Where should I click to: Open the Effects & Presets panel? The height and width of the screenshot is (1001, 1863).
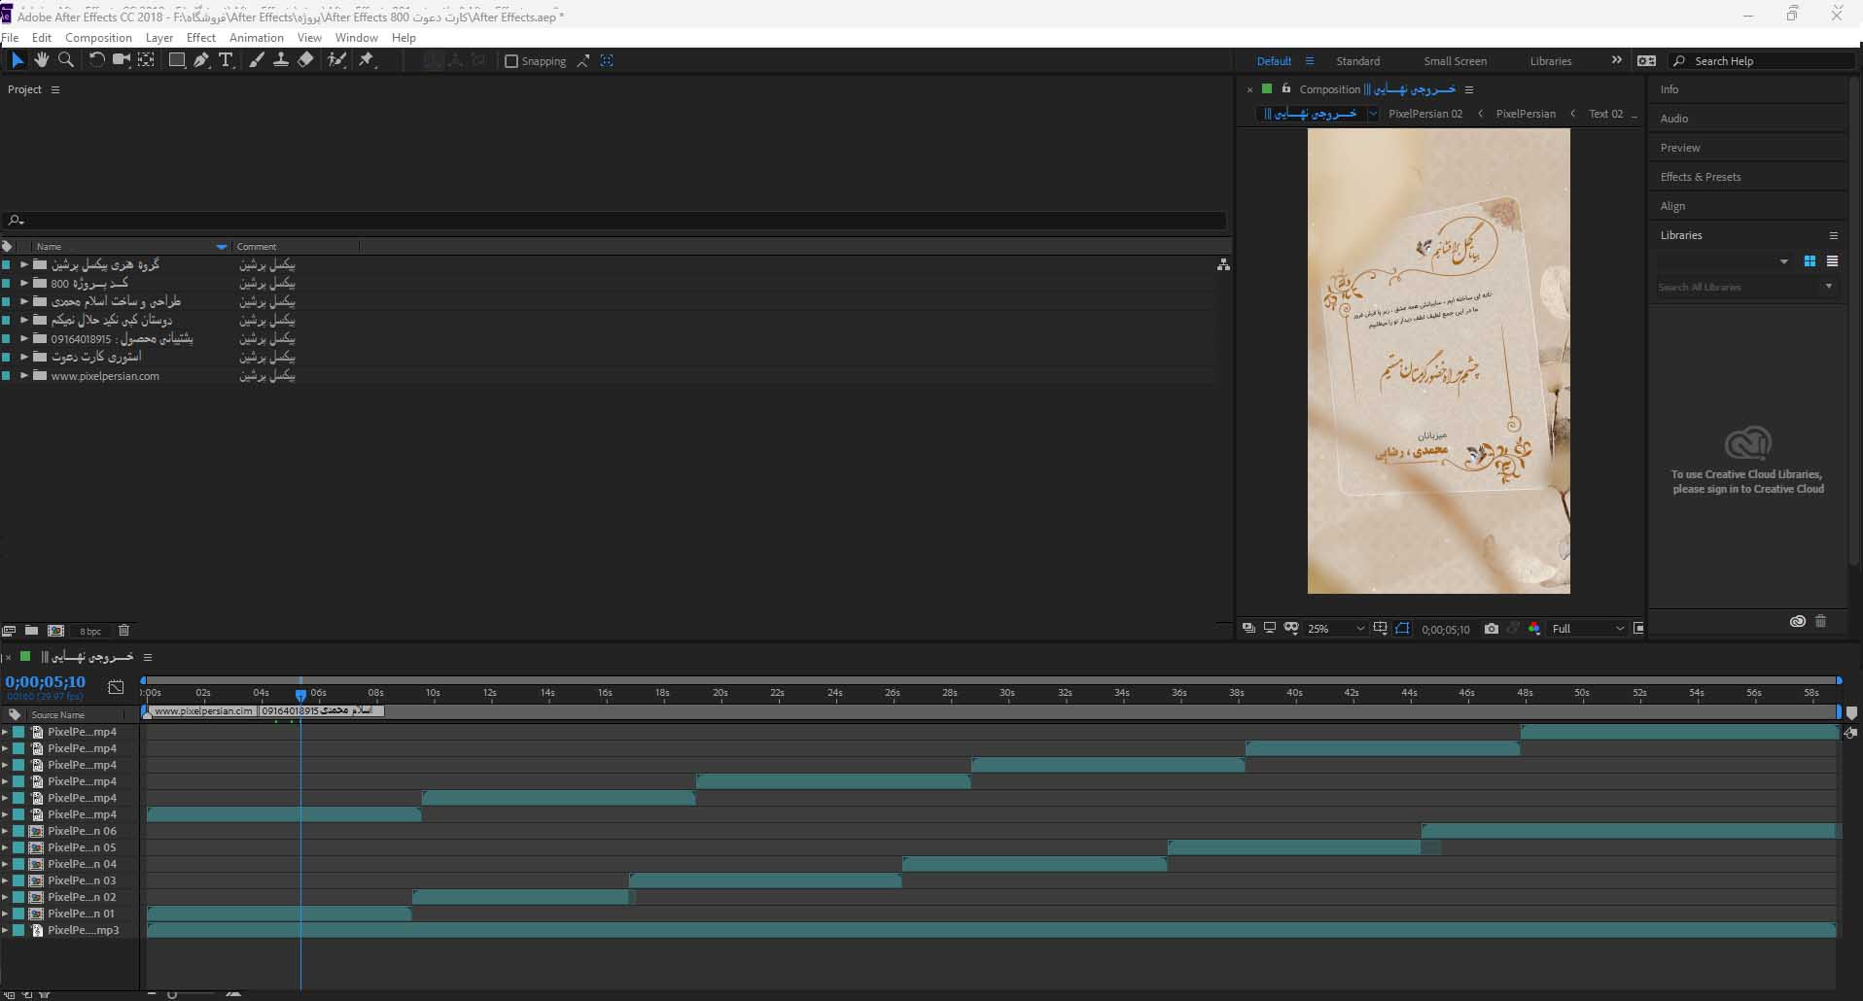[x=1700, y=177]
